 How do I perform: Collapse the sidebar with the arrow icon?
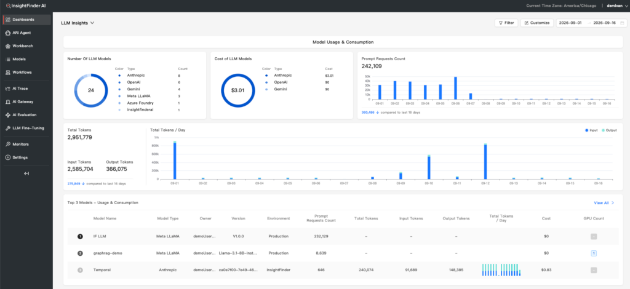pos(26,174)
